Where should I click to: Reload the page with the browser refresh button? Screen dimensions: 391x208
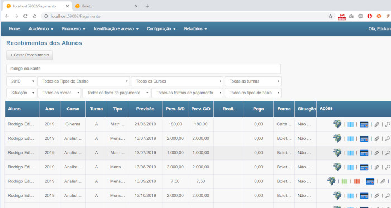(25, 16)
